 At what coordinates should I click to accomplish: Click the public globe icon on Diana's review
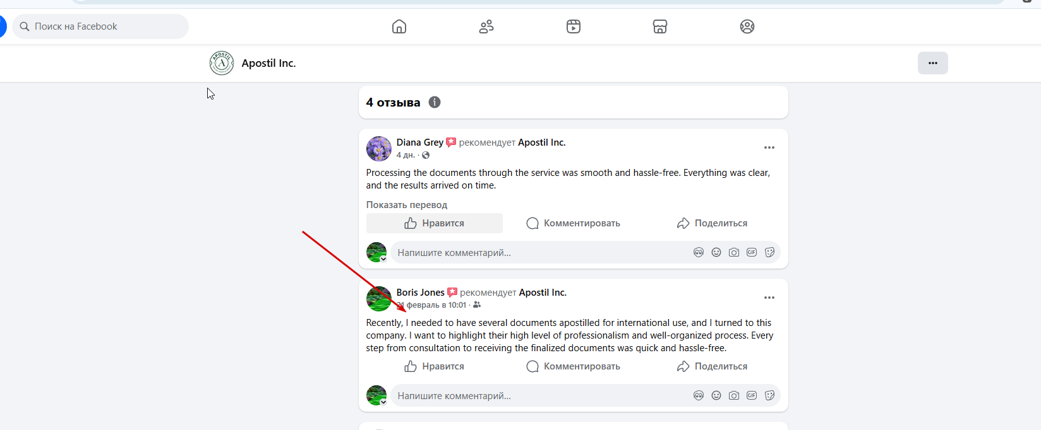[426, 155]
